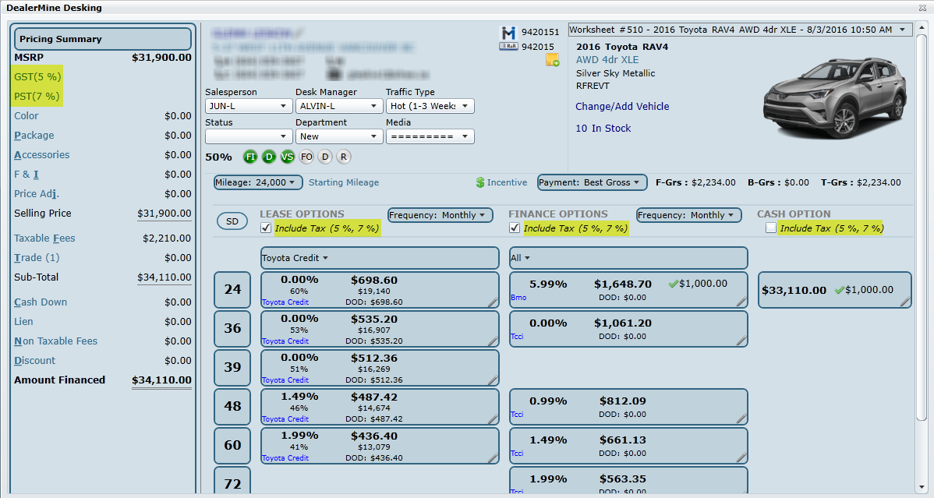
Task: Add a note with yellow sticky icon
Action: (x=552, y=60)
